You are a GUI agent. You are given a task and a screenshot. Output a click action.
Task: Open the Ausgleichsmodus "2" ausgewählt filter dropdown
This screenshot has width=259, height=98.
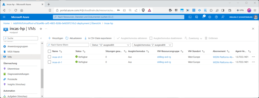pos(152,45)
